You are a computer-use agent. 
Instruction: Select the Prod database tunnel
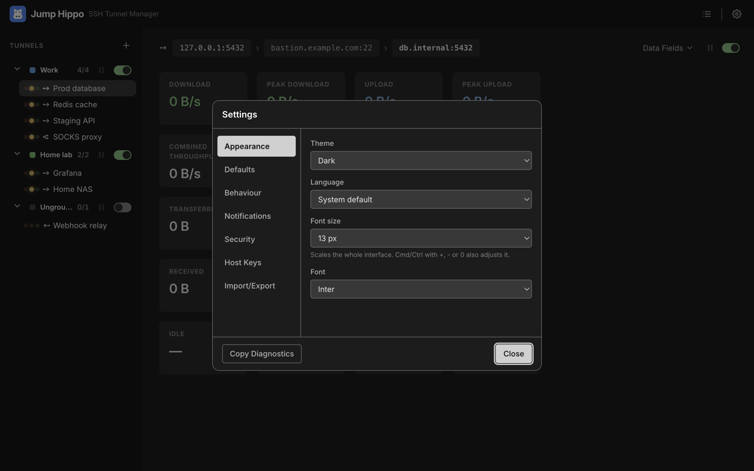pyautogui.click(x=78, y=88)
